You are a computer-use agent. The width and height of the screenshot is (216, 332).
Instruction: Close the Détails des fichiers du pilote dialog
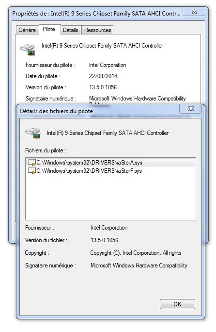191,109
